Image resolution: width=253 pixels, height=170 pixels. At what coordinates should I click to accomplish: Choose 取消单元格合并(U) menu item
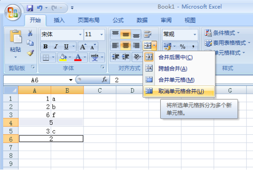[179, 91]
